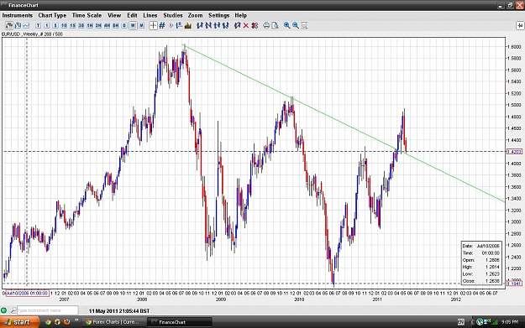Viewport: 525px width, 328px height.
Task: Select the second line drawing tool
Action: click(208, 25)
